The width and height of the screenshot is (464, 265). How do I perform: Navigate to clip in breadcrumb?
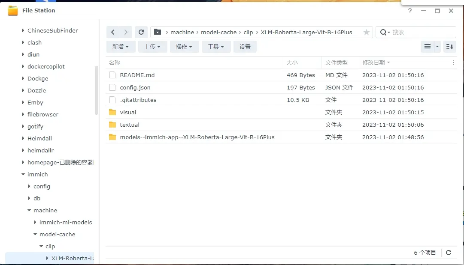point(248,32)
